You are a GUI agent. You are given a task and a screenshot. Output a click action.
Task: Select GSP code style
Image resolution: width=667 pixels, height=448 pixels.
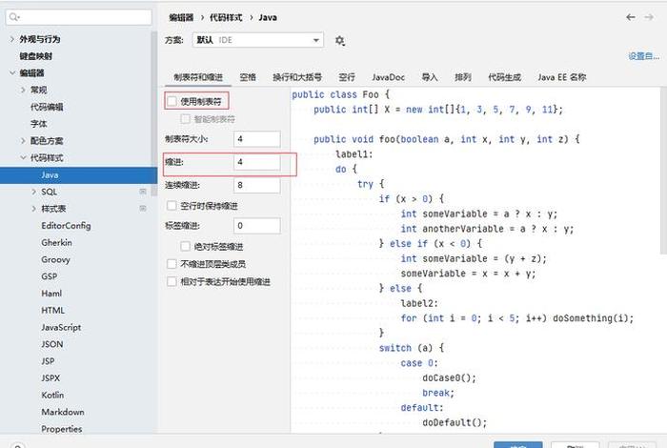coord(50,276)
